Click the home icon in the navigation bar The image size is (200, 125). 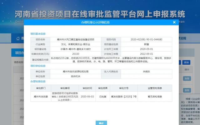click(18, 38)
